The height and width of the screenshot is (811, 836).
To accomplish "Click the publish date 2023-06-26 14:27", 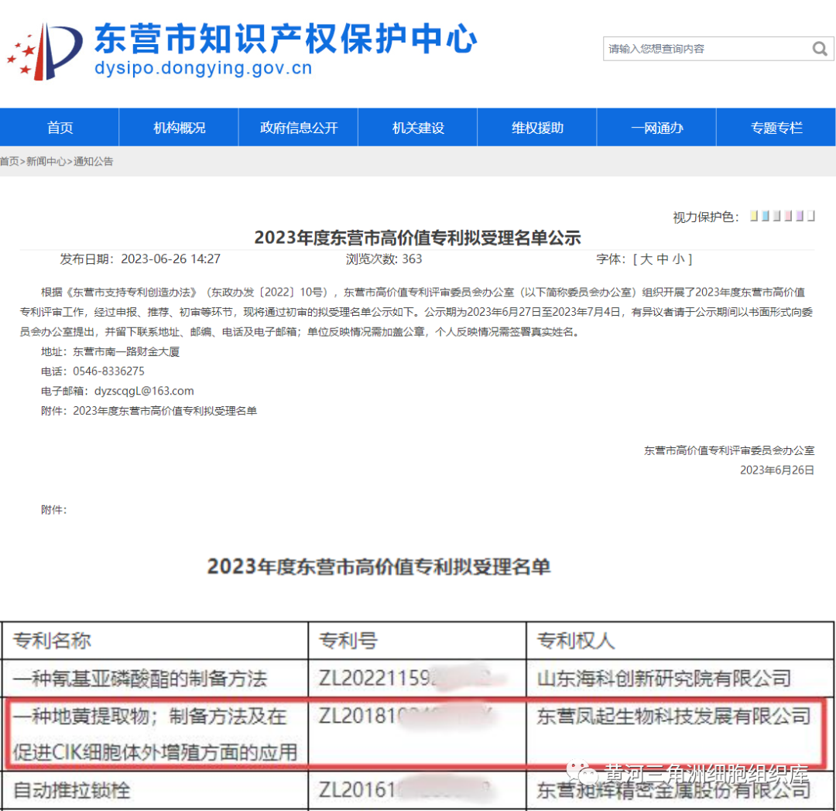I will pos(170,259).
